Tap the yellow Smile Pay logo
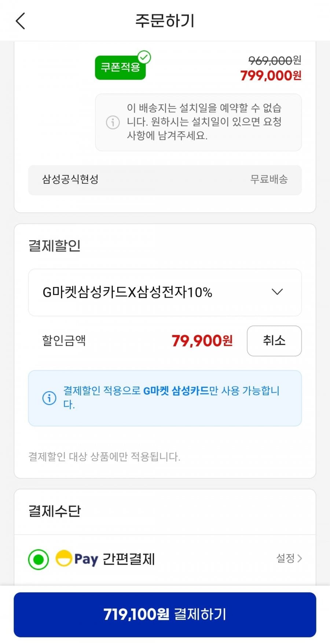 click(63, 559)
